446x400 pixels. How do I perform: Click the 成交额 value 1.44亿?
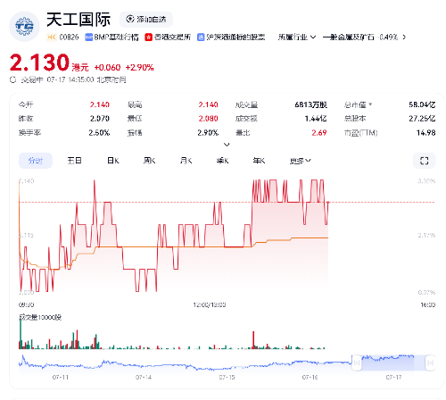[x=316, y=119]
